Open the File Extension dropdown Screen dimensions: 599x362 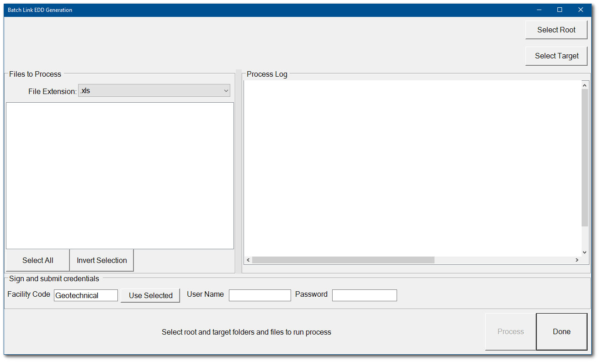[154, 90]
